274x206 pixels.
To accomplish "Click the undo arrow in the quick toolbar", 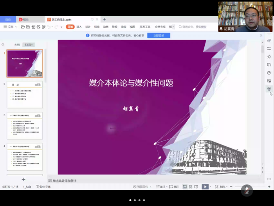I will click(x=49, y=27).
